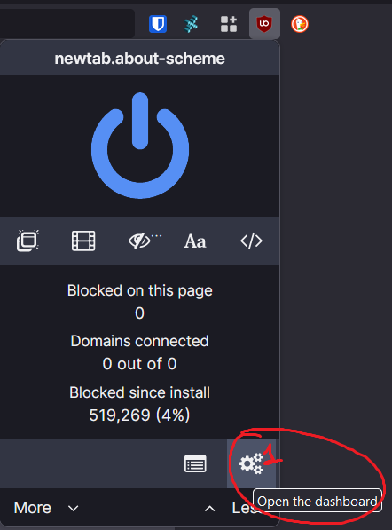The width and height of the screenshot is (392, 530).
Task: Click the DuckDuckGo extension icon
Action: tap(300, 24)
